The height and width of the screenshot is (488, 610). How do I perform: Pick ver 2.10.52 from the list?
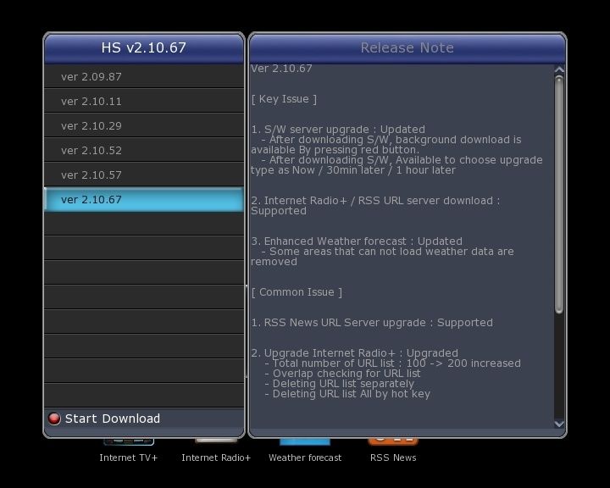pos(144,150)
